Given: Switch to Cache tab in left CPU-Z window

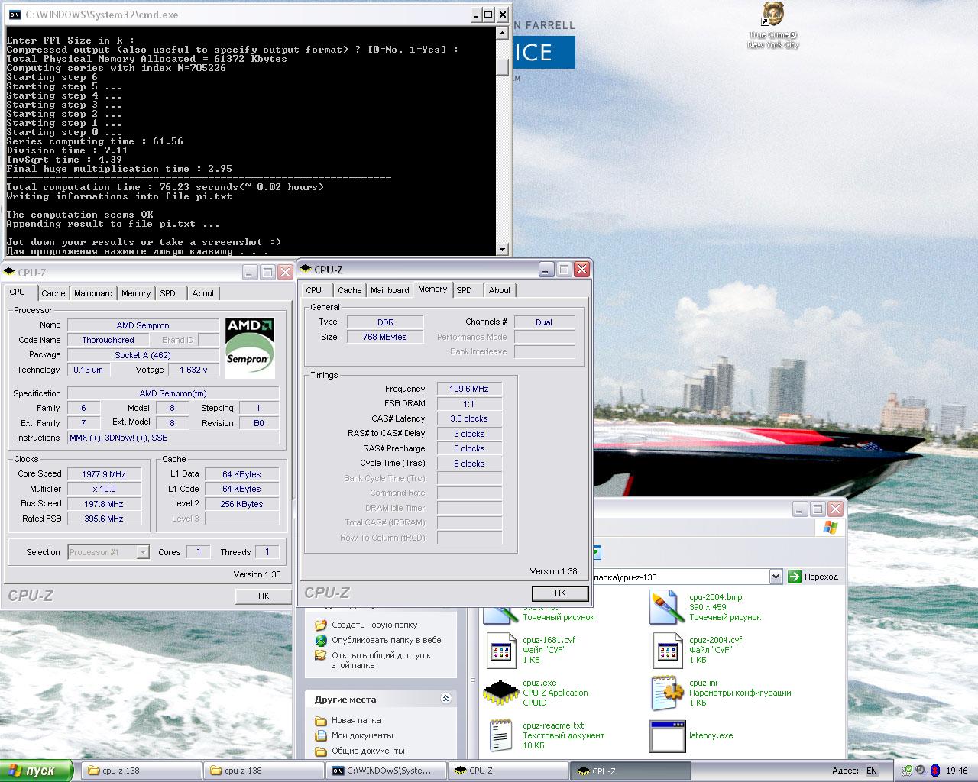Looking at the screenshot, I should click(53, 293).
